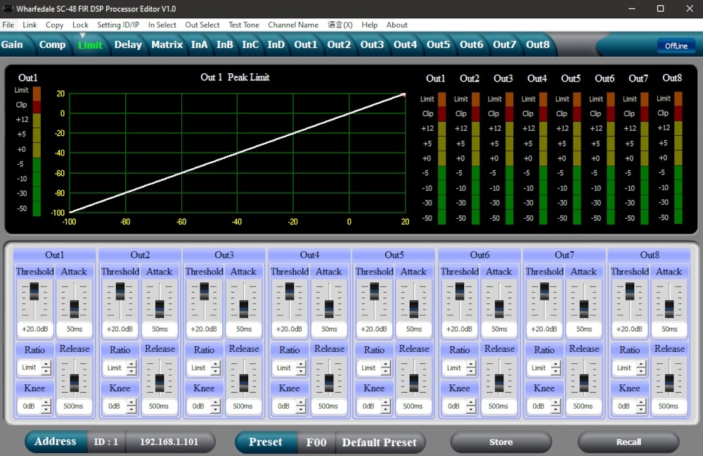Click the Default Preset name field

point(380,442)
